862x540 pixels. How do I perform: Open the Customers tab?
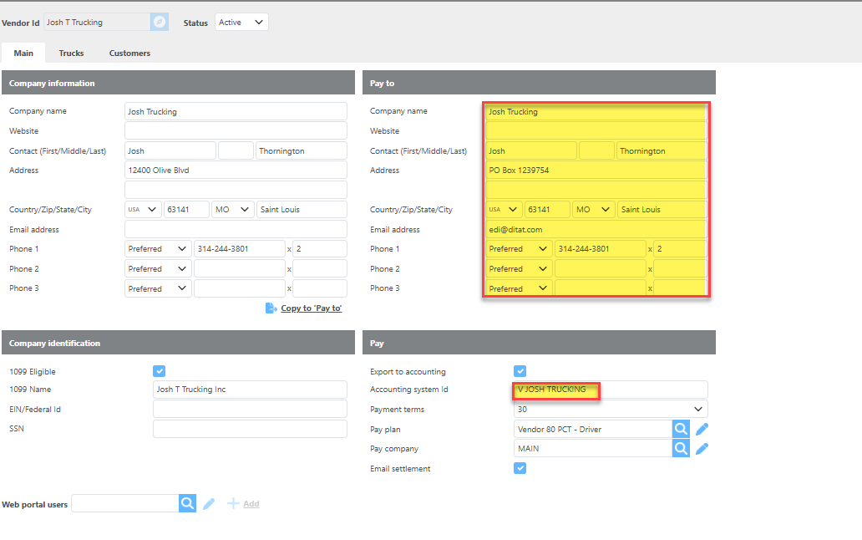(x=129, y=53)
